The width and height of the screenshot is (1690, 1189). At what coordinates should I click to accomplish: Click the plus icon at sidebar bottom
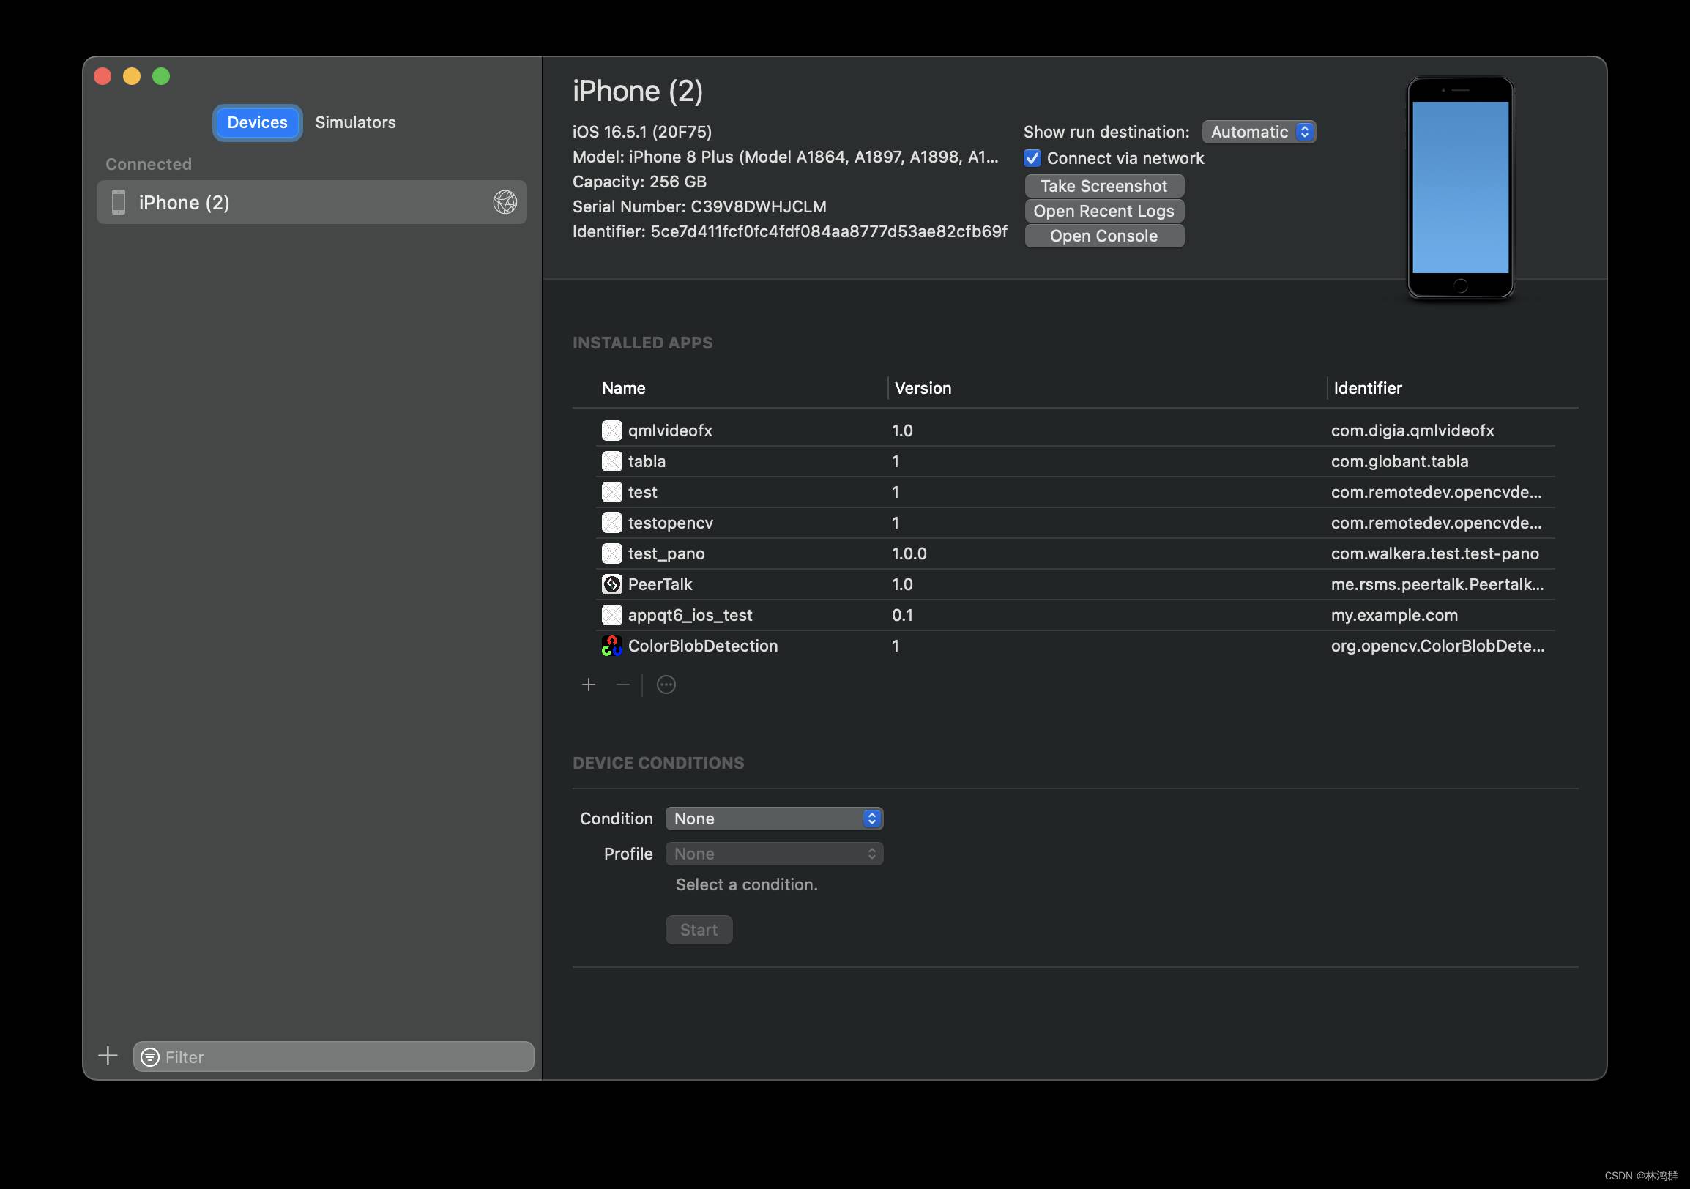[108, 1056]
